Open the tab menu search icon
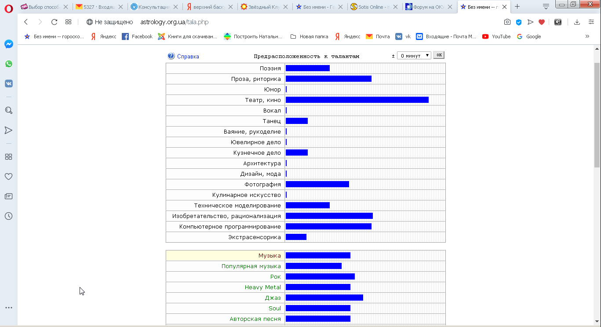This screenshot has height=327, width=601. pyautogui.click(x=546, y=7)
